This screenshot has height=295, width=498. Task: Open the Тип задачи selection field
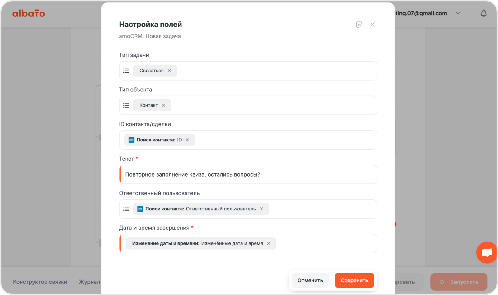pos(274,71)
